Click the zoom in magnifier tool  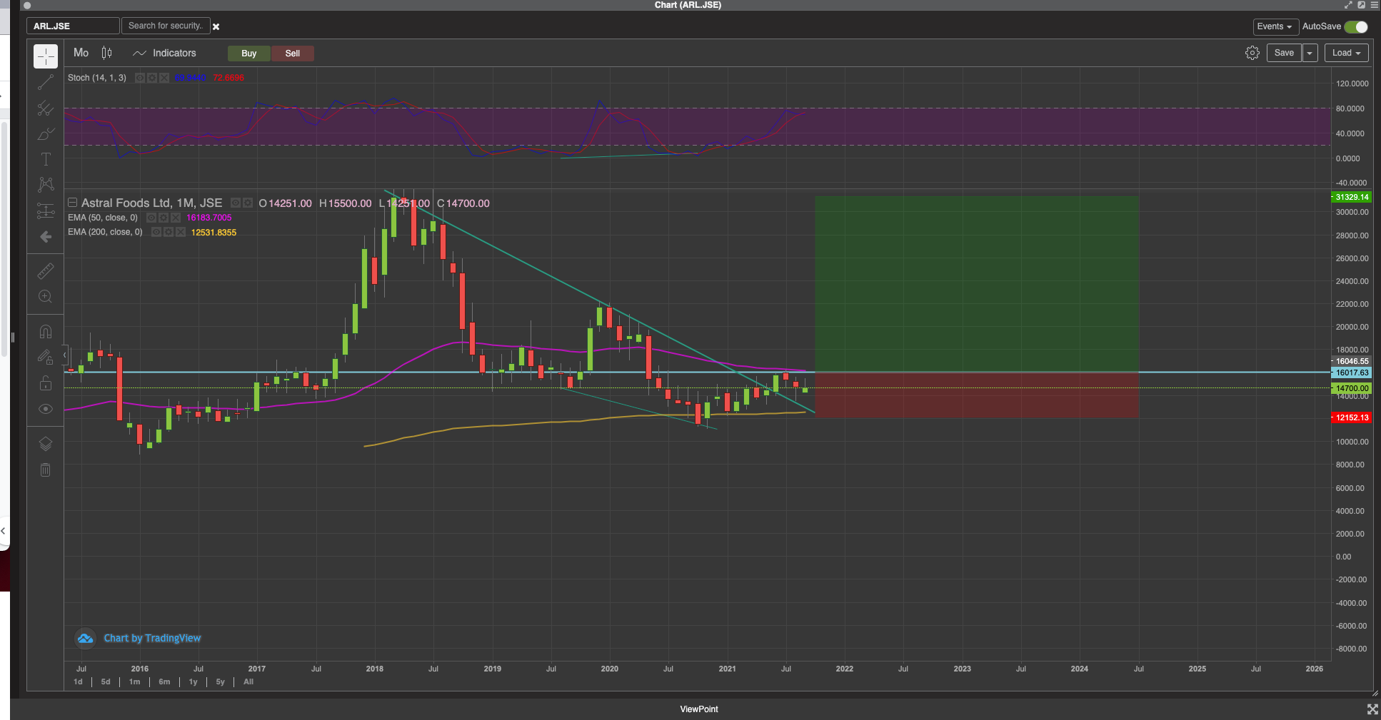46,297
